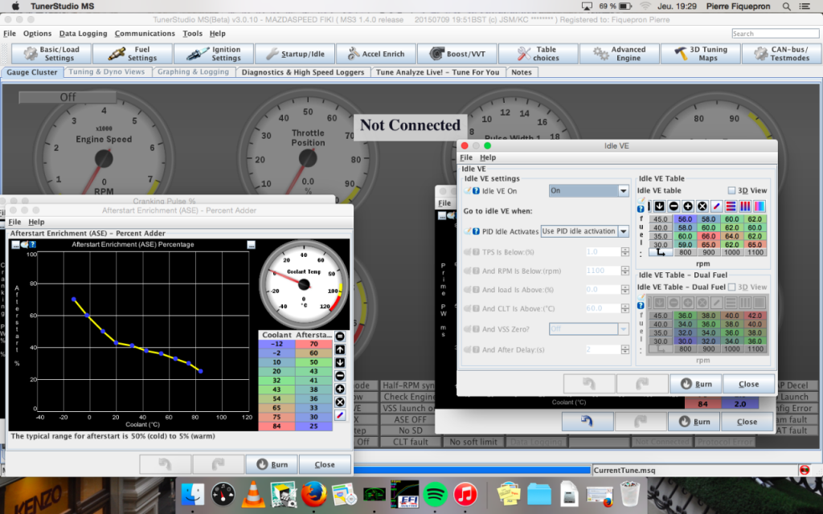Click up arrow icon beside ASE table
The height and width of the screenshot is (514, 823).
(x=340, y=349)
